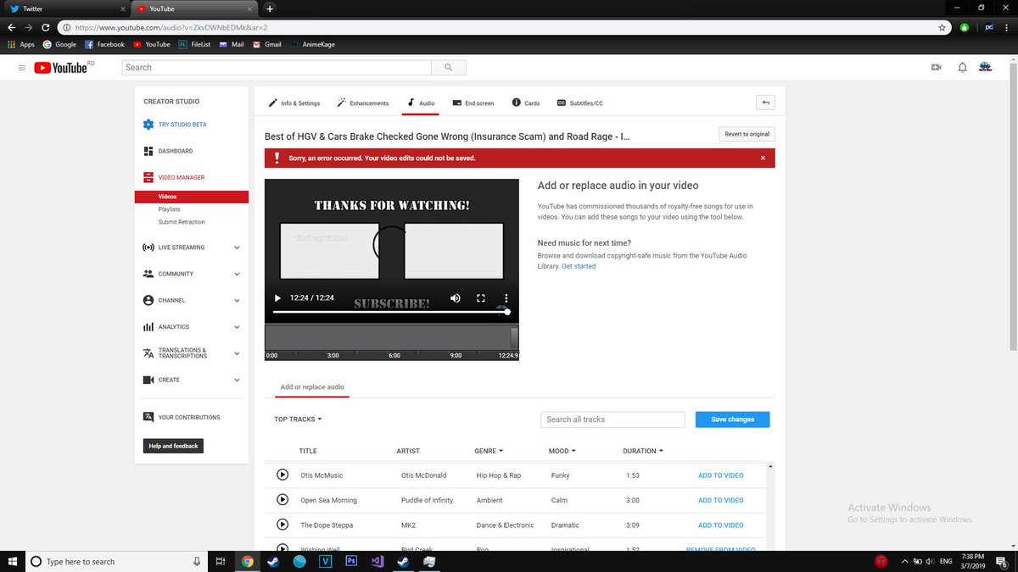The height and width of the screenshot is (572, 1018).
Task: Switch to the Info & Settings tab
Action: coord(294,103)
